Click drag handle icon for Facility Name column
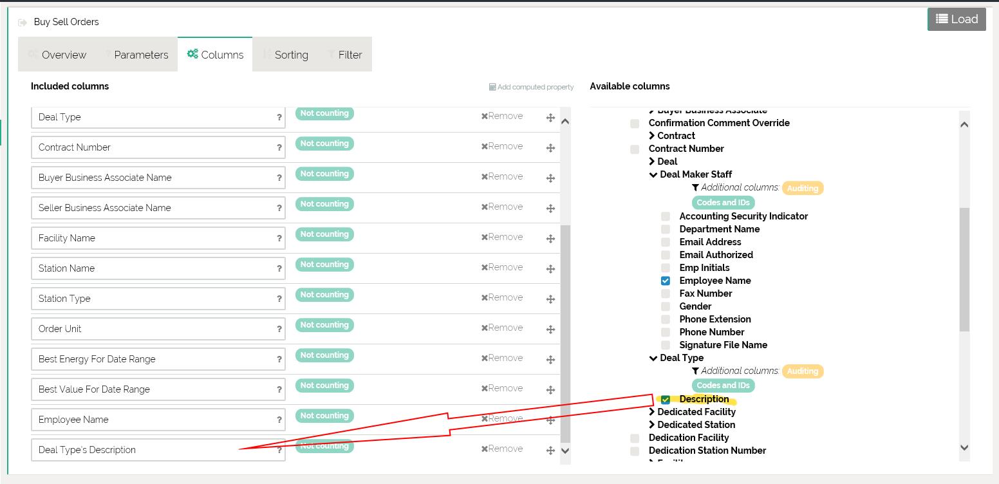The height and width of the screenshot is (484, 999). coord(550,239)
